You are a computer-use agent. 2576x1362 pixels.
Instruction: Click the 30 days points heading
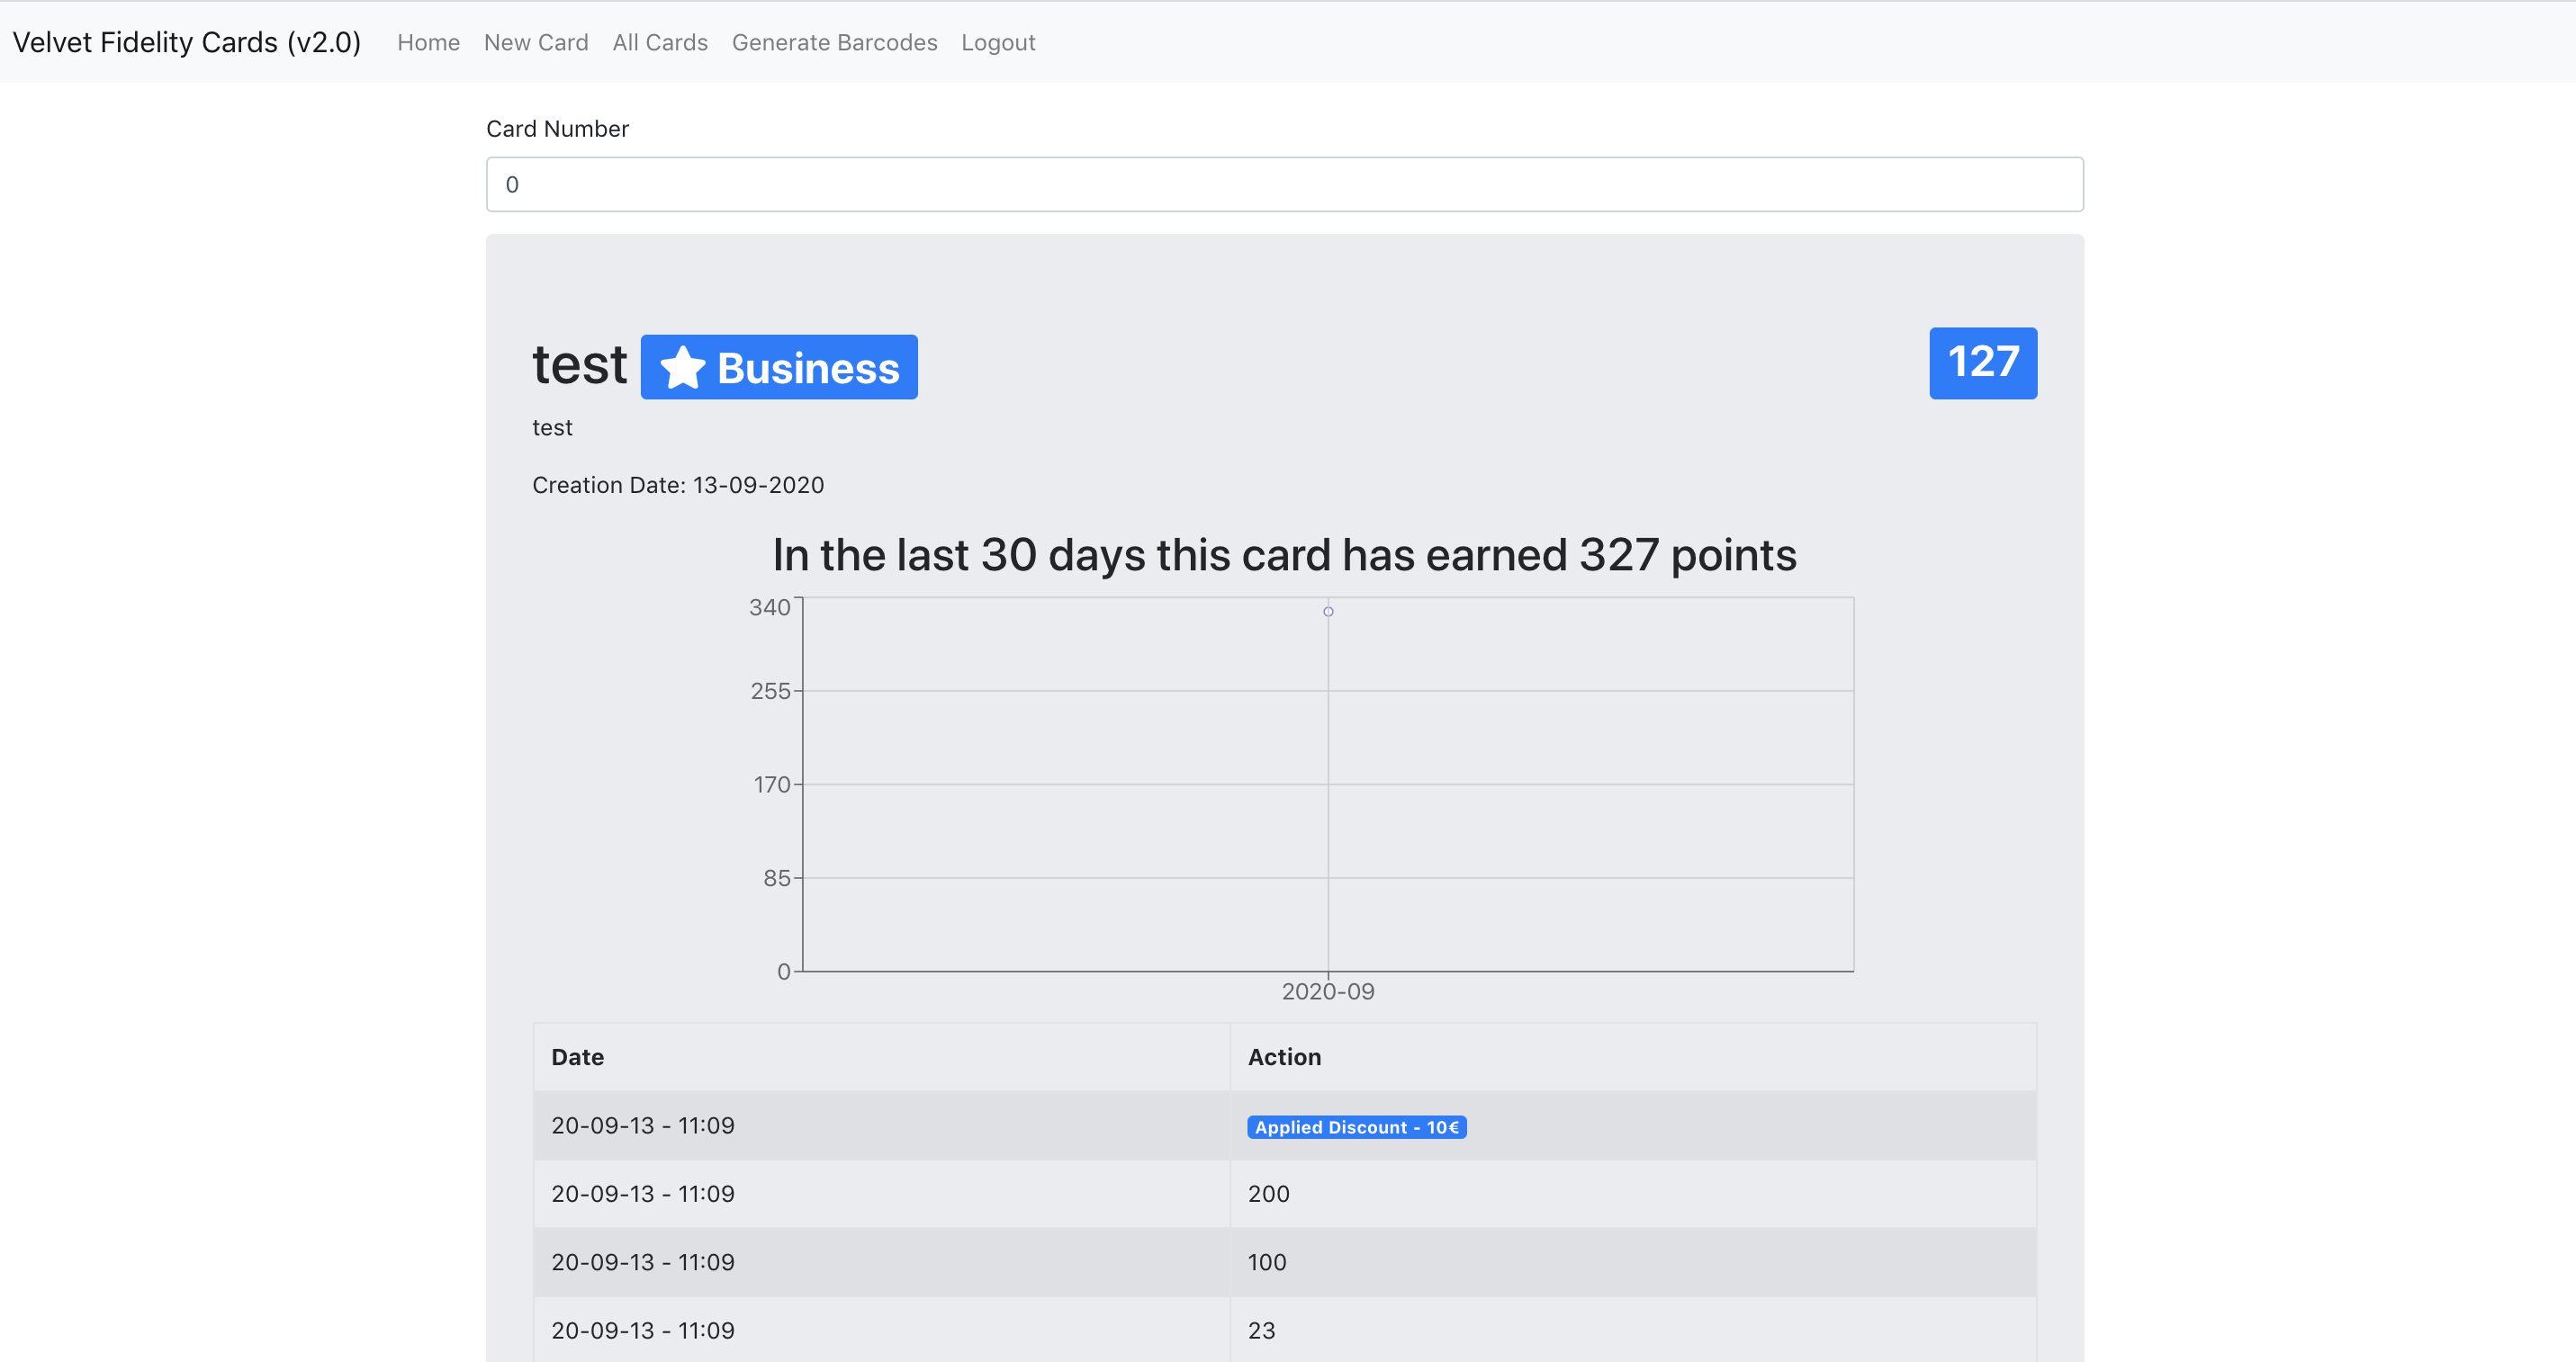[1284, 556]
